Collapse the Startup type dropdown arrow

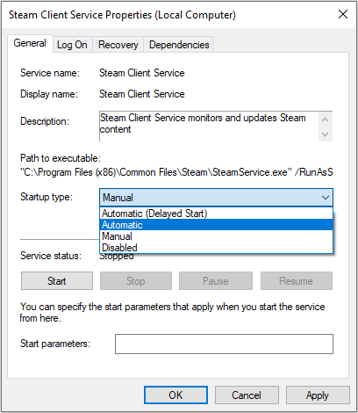point(326,198)
